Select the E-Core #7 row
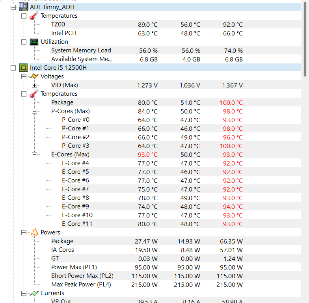The height and width of the screenshot is (303, 309). click(181, 189)
